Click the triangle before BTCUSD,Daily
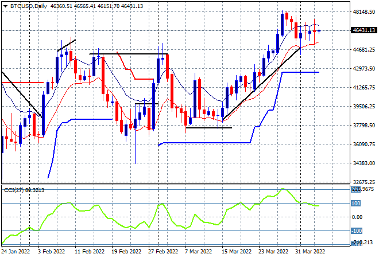The width and height of the screenshot is (379, 258). pyautogui.click(x=5, y=6)
